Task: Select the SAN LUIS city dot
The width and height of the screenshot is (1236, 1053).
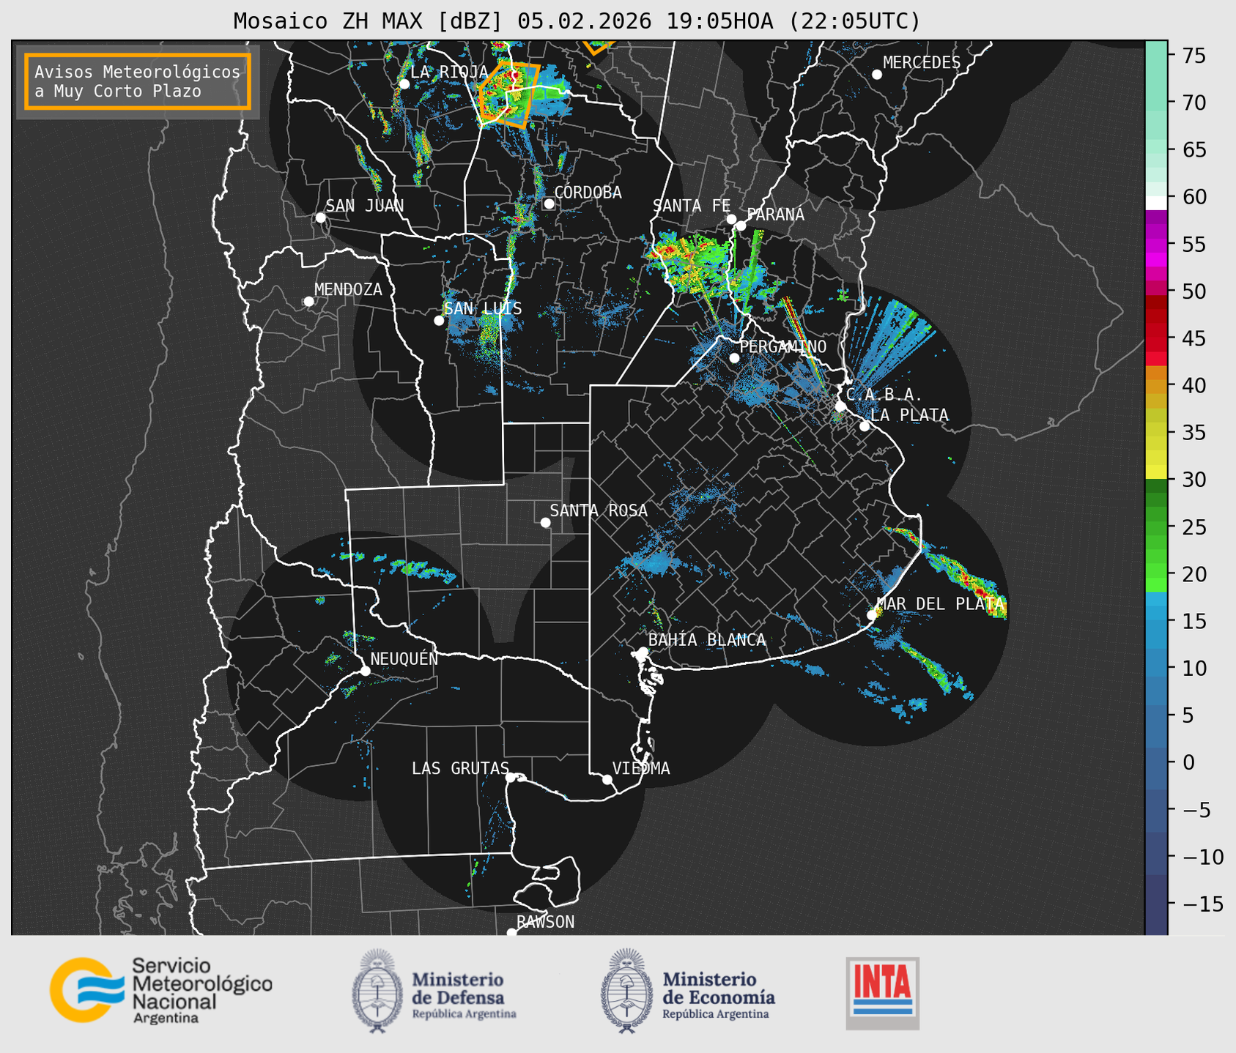Action: click(439, 321)
